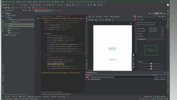
Task: Click the rotation z slider handle
Action: pyautogui.click(x=151, y=69)
